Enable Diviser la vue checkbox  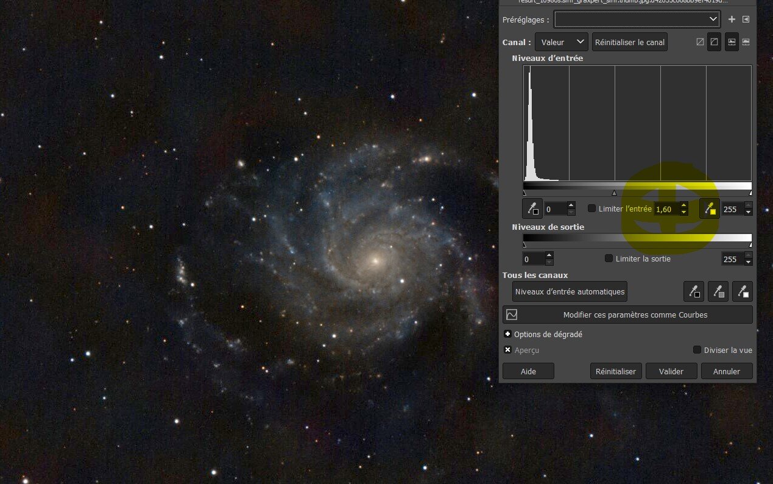coord(697,350)
